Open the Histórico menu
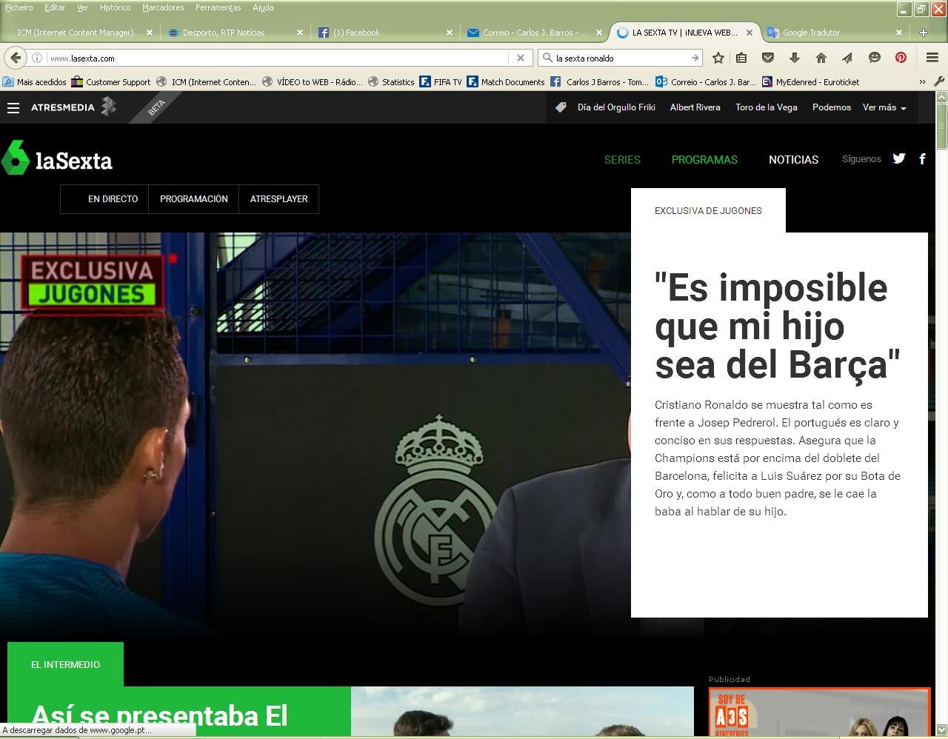This screenshot has width=948, height=739. (x=115, y=7)
